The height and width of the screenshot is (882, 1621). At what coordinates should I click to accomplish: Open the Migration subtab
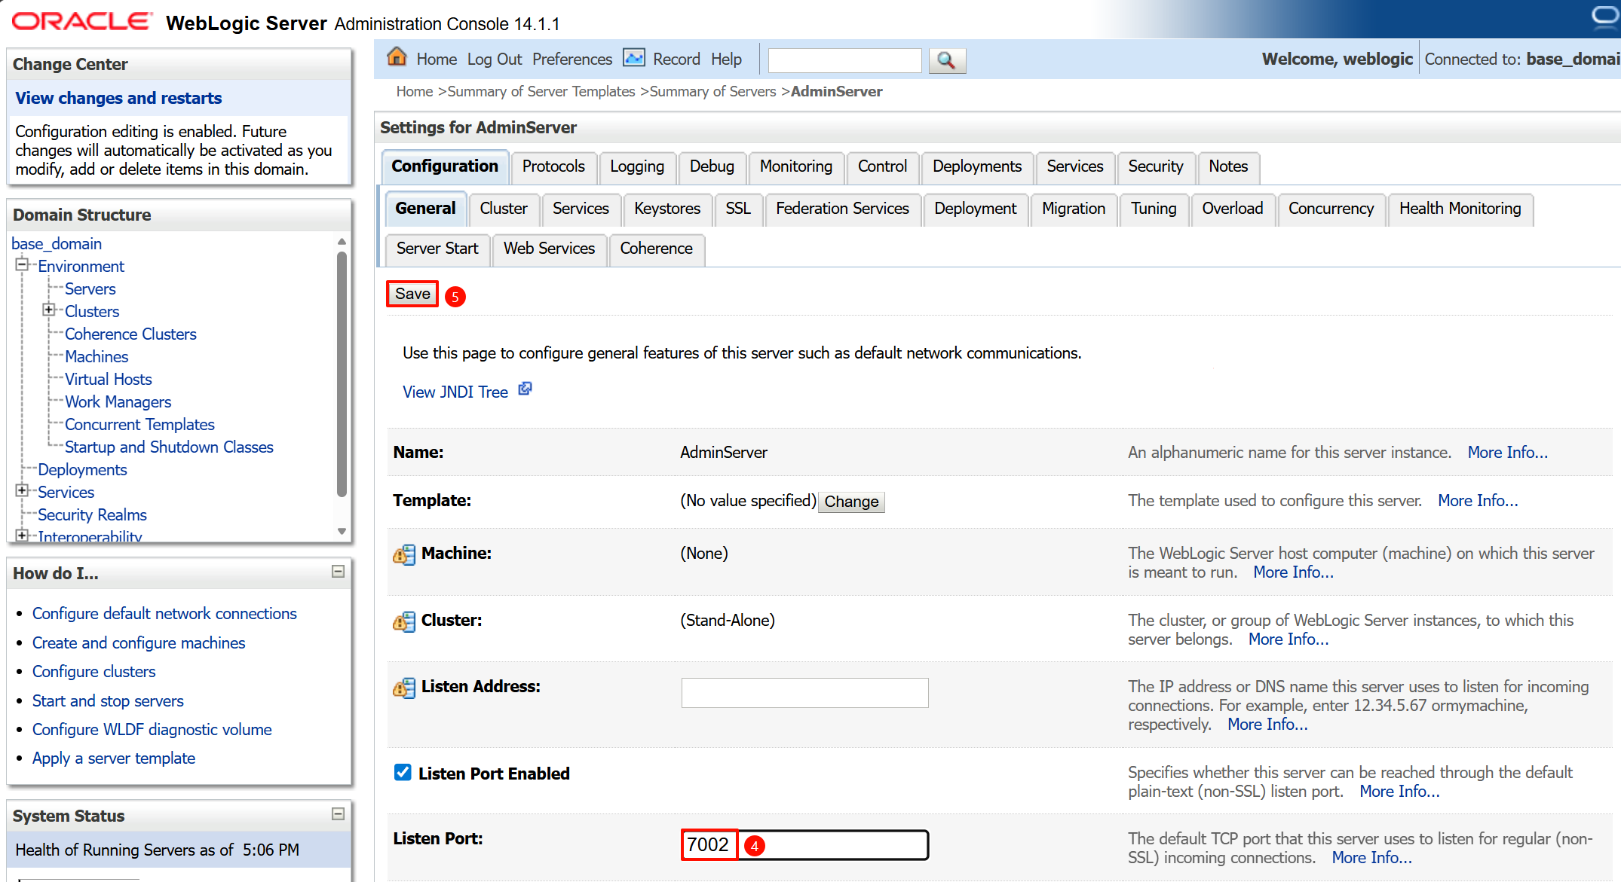[x=1074, y=209]
